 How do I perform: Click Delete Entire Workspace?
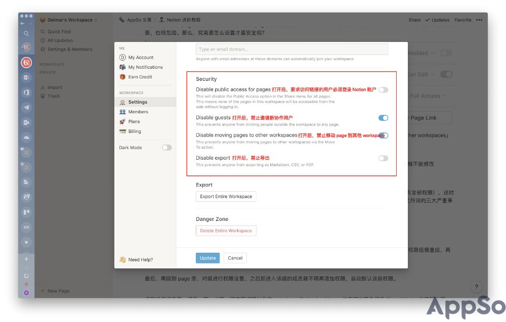coord(226,231)
